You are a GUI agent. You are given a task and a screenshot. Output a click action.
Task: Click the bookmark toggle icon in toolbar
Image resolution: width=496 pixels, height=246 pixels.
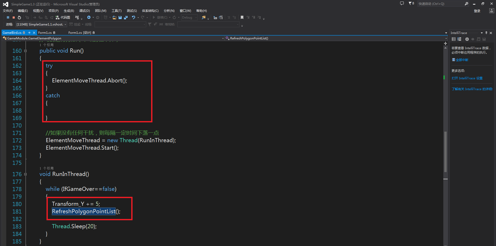(x=242, y=18)
